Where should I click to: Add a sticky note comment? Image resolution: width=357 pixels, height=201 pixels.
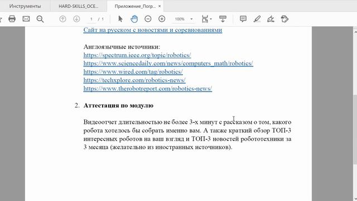(x=243, y=19)
